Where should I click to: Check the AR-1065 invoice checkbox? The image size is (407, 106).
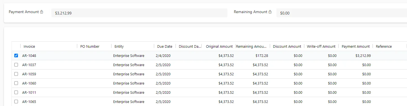pos(16,102)
